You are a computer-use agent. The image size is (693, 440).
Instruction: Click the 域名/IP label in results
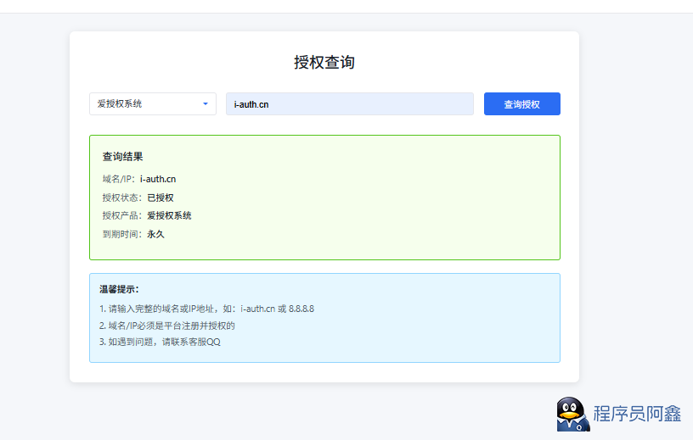pyautogui.click(x=117, y=179)
